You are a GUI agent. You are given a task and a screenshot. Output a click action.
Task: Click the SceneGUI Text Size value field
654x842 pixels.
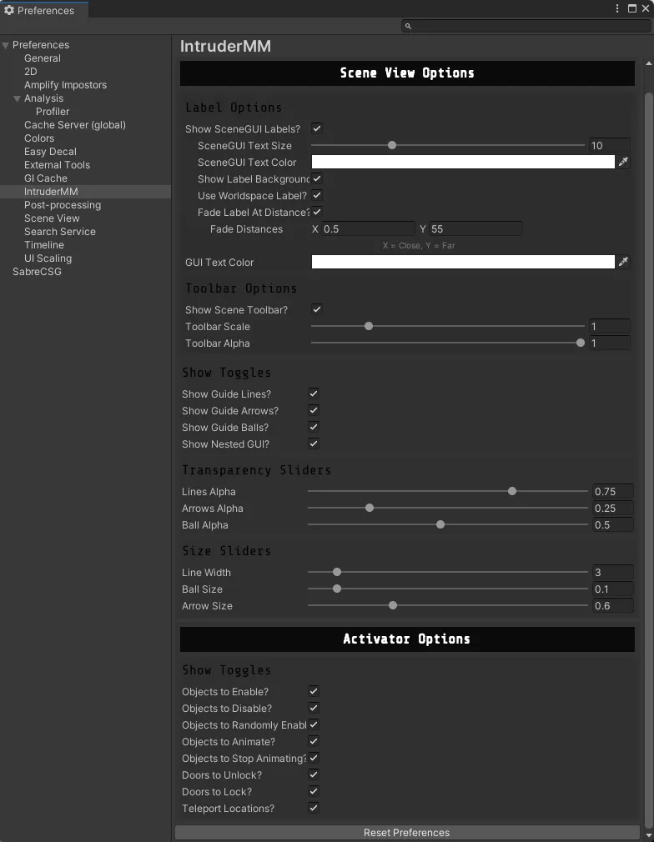click(x=610, y=145)
